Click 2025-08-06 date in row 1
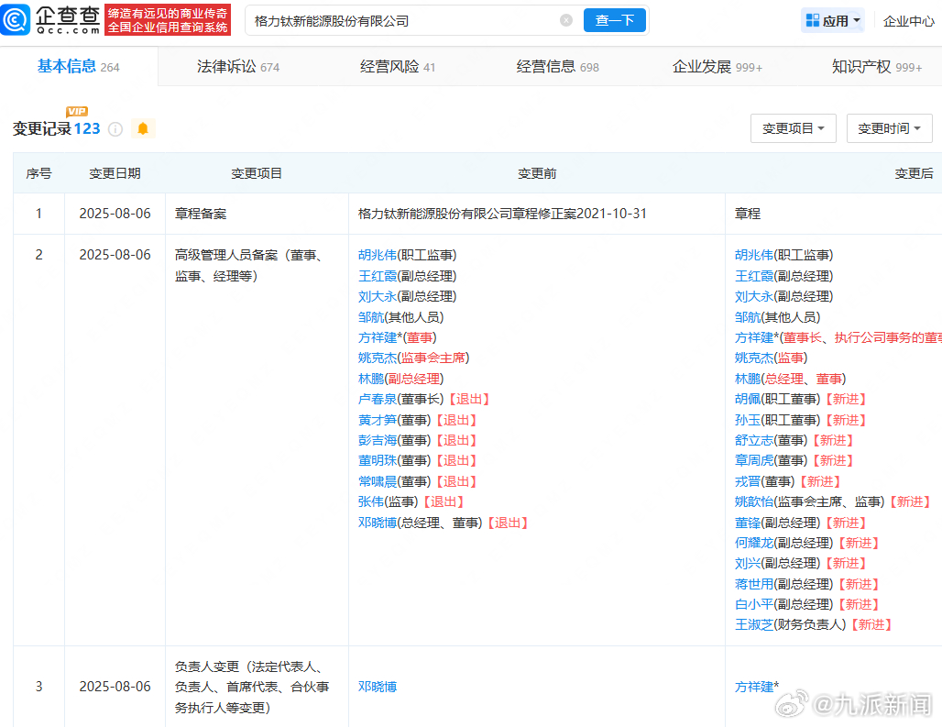Screen dimensions: 942x727 115,214
